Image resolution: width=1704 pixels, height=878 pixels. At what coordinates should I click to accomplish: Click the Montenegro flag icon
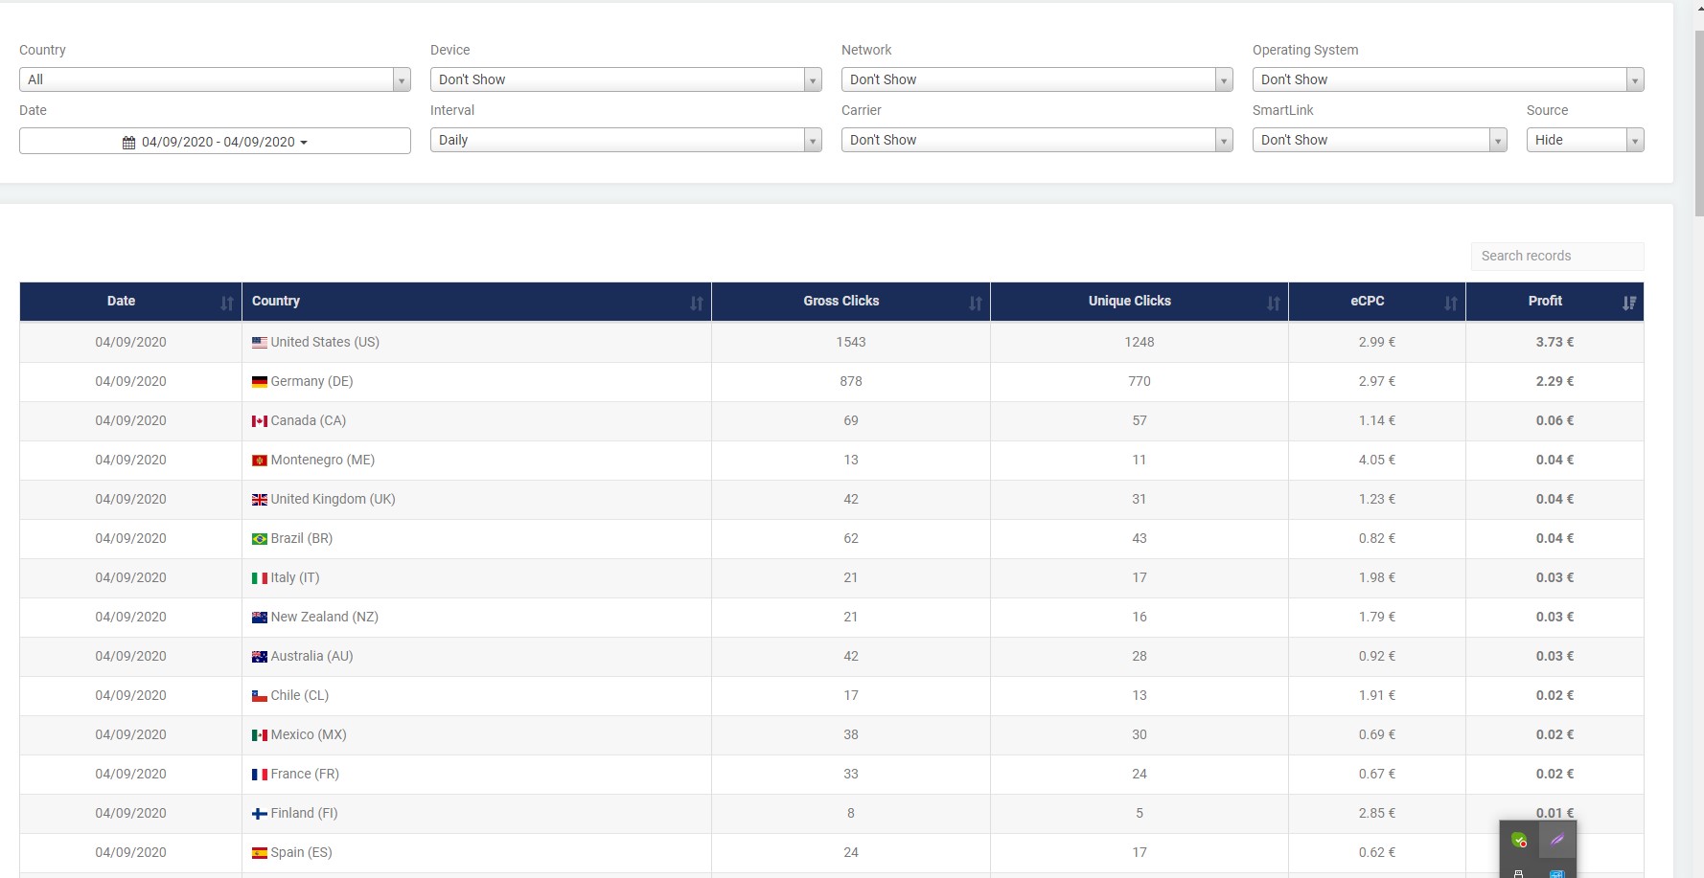coord(260,461)
